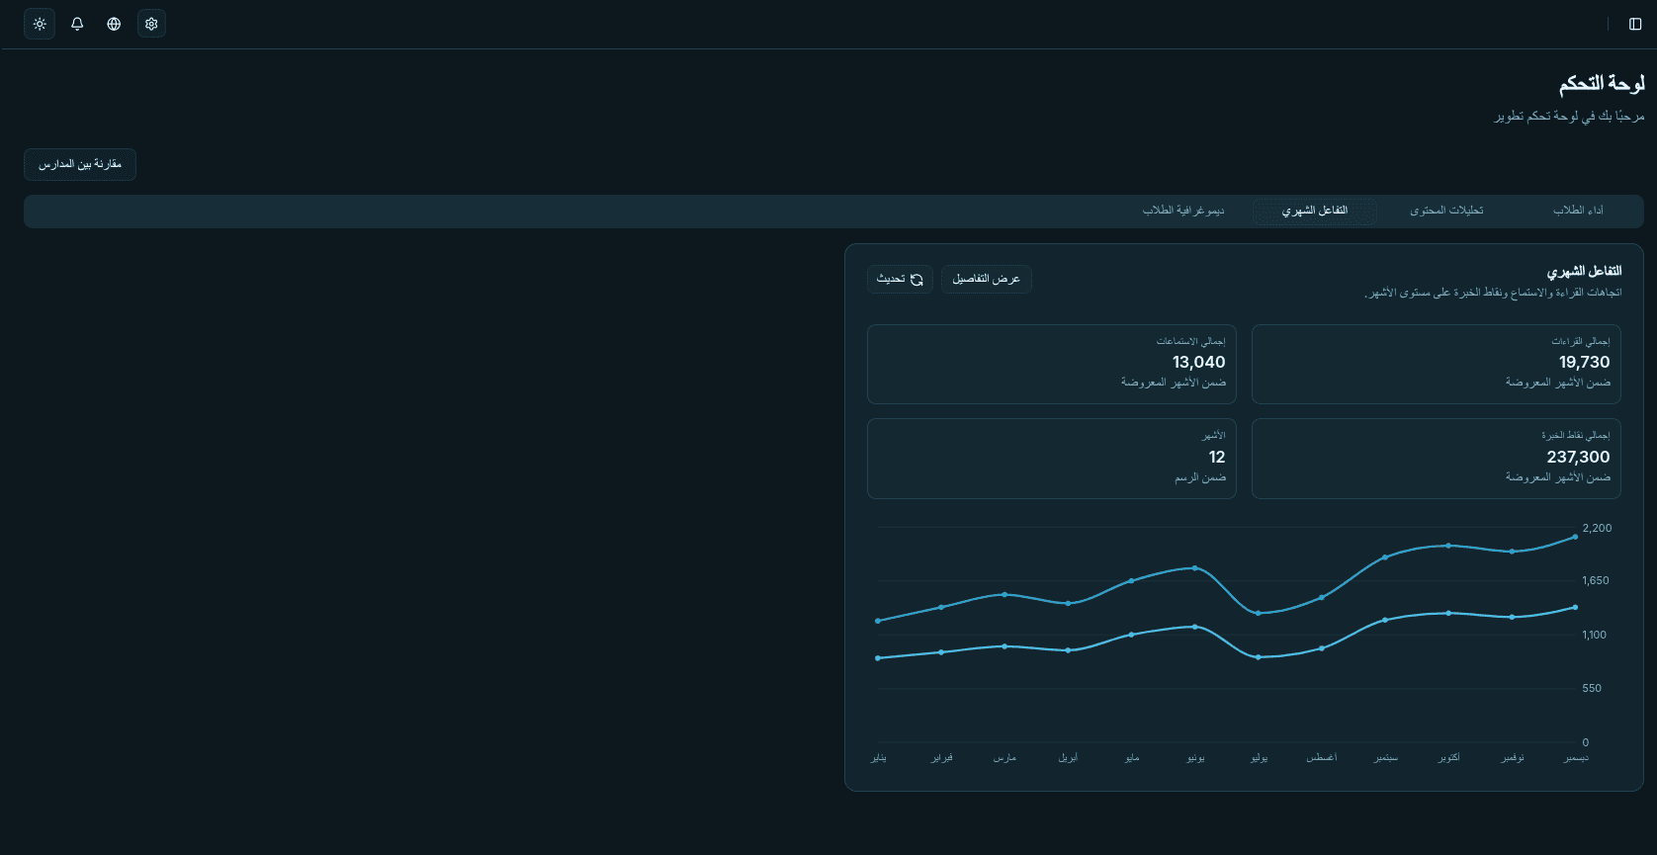Click the lower line's يوليو data point
Image resolution: width=1657 pixels, height=855 pixels.
click(1259, 657)
